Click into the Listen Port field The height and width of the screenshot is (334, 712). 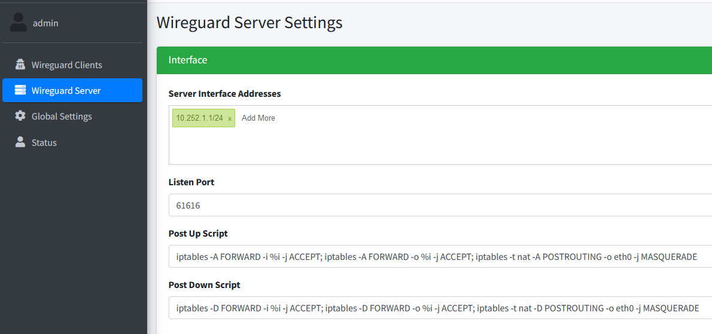click(440, 206)
